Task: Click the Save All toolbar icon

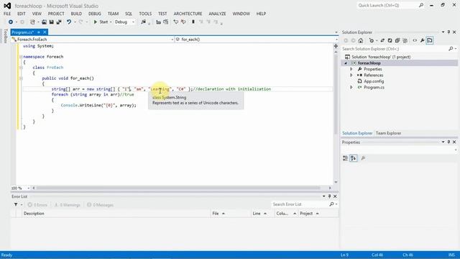Action: coord(59,22)
